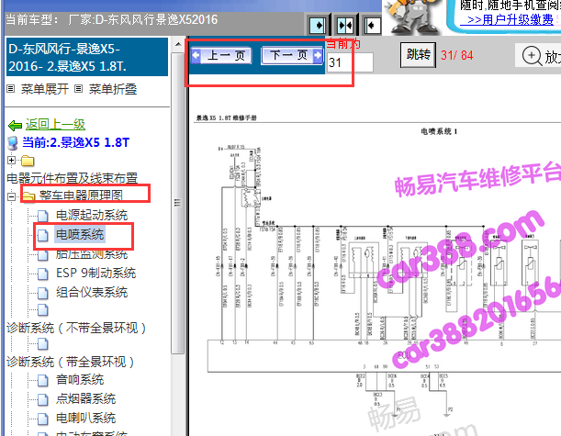561x436 pixels.
Task: Click document icon beside 点烟器系统
Action: (x=43, y=399)
